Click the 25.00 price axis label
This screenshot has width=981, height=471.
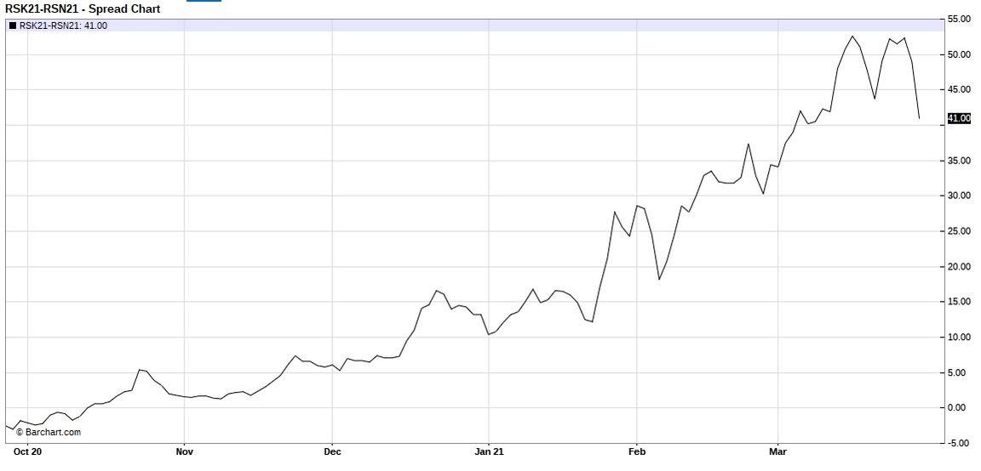pos(959,231)
